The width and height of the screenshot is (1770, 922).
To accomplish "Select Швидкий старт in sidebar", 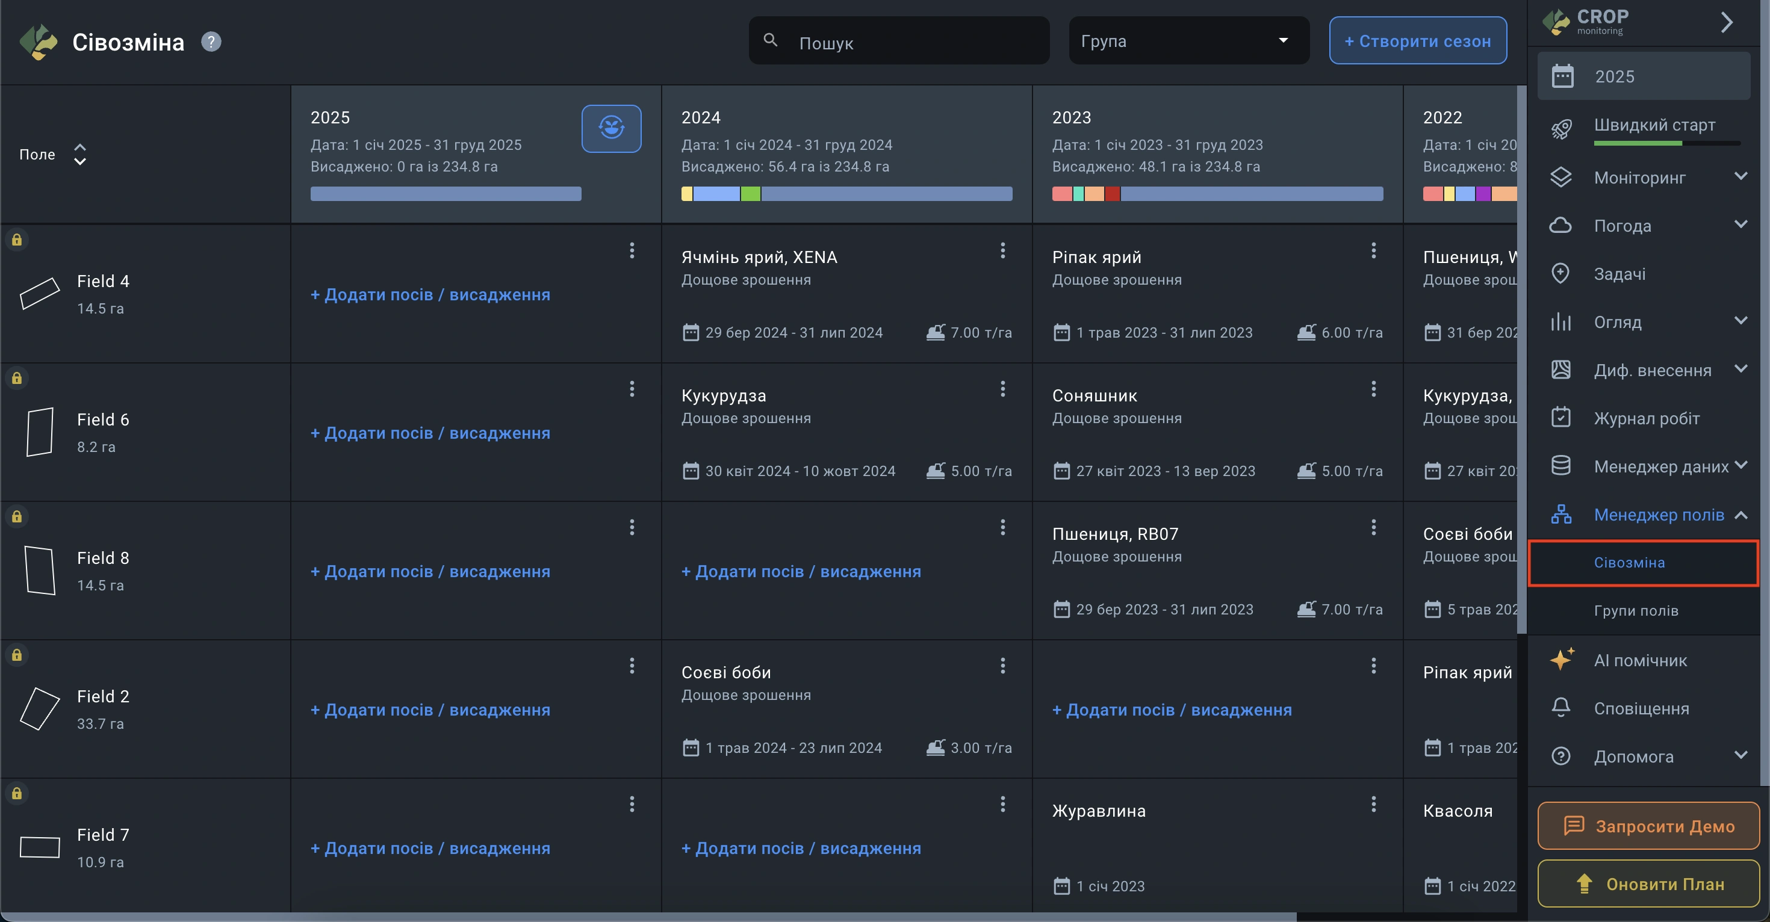I will pyautogui.click(x=1654, y=125).
